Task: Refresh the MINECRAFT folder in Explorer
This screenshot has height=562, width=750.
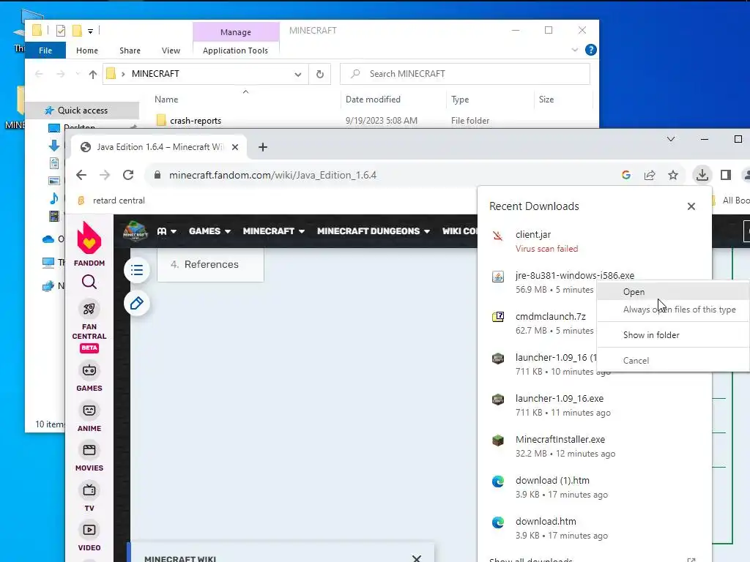Action: click(x=319, y=74)
